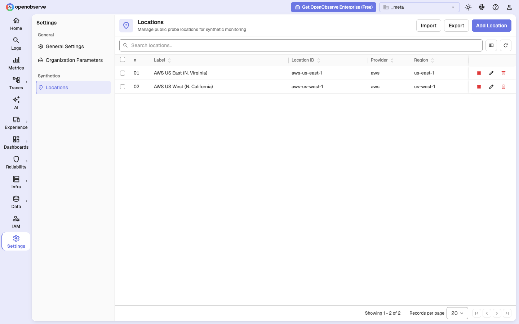Screen dimensions: 519x324
Task: Open the help menu icon
Action: [496, 7]
